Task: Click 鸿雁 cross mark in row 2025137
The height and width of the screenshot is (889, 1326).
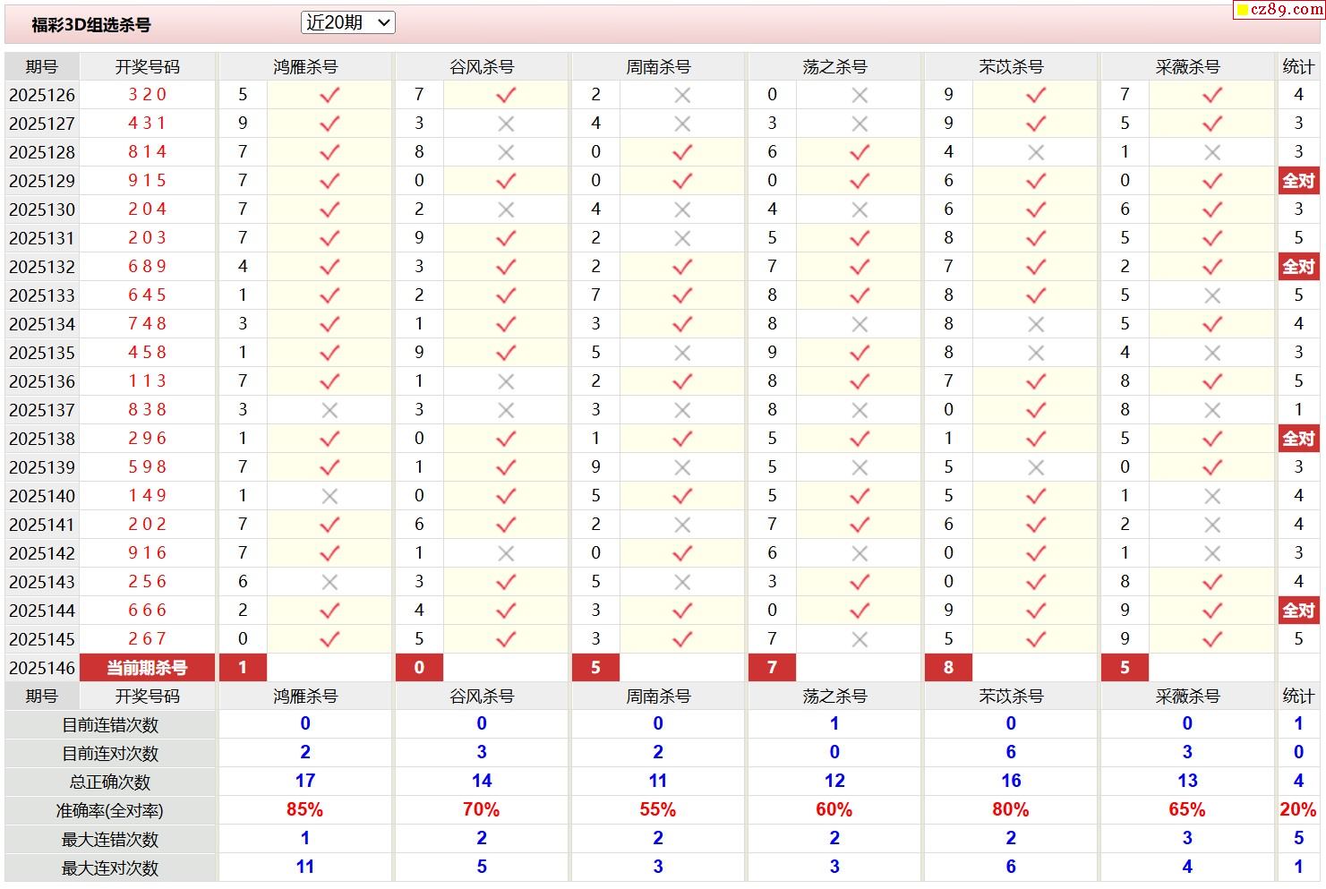Action: pyautogui.click(x=329, y=410)
